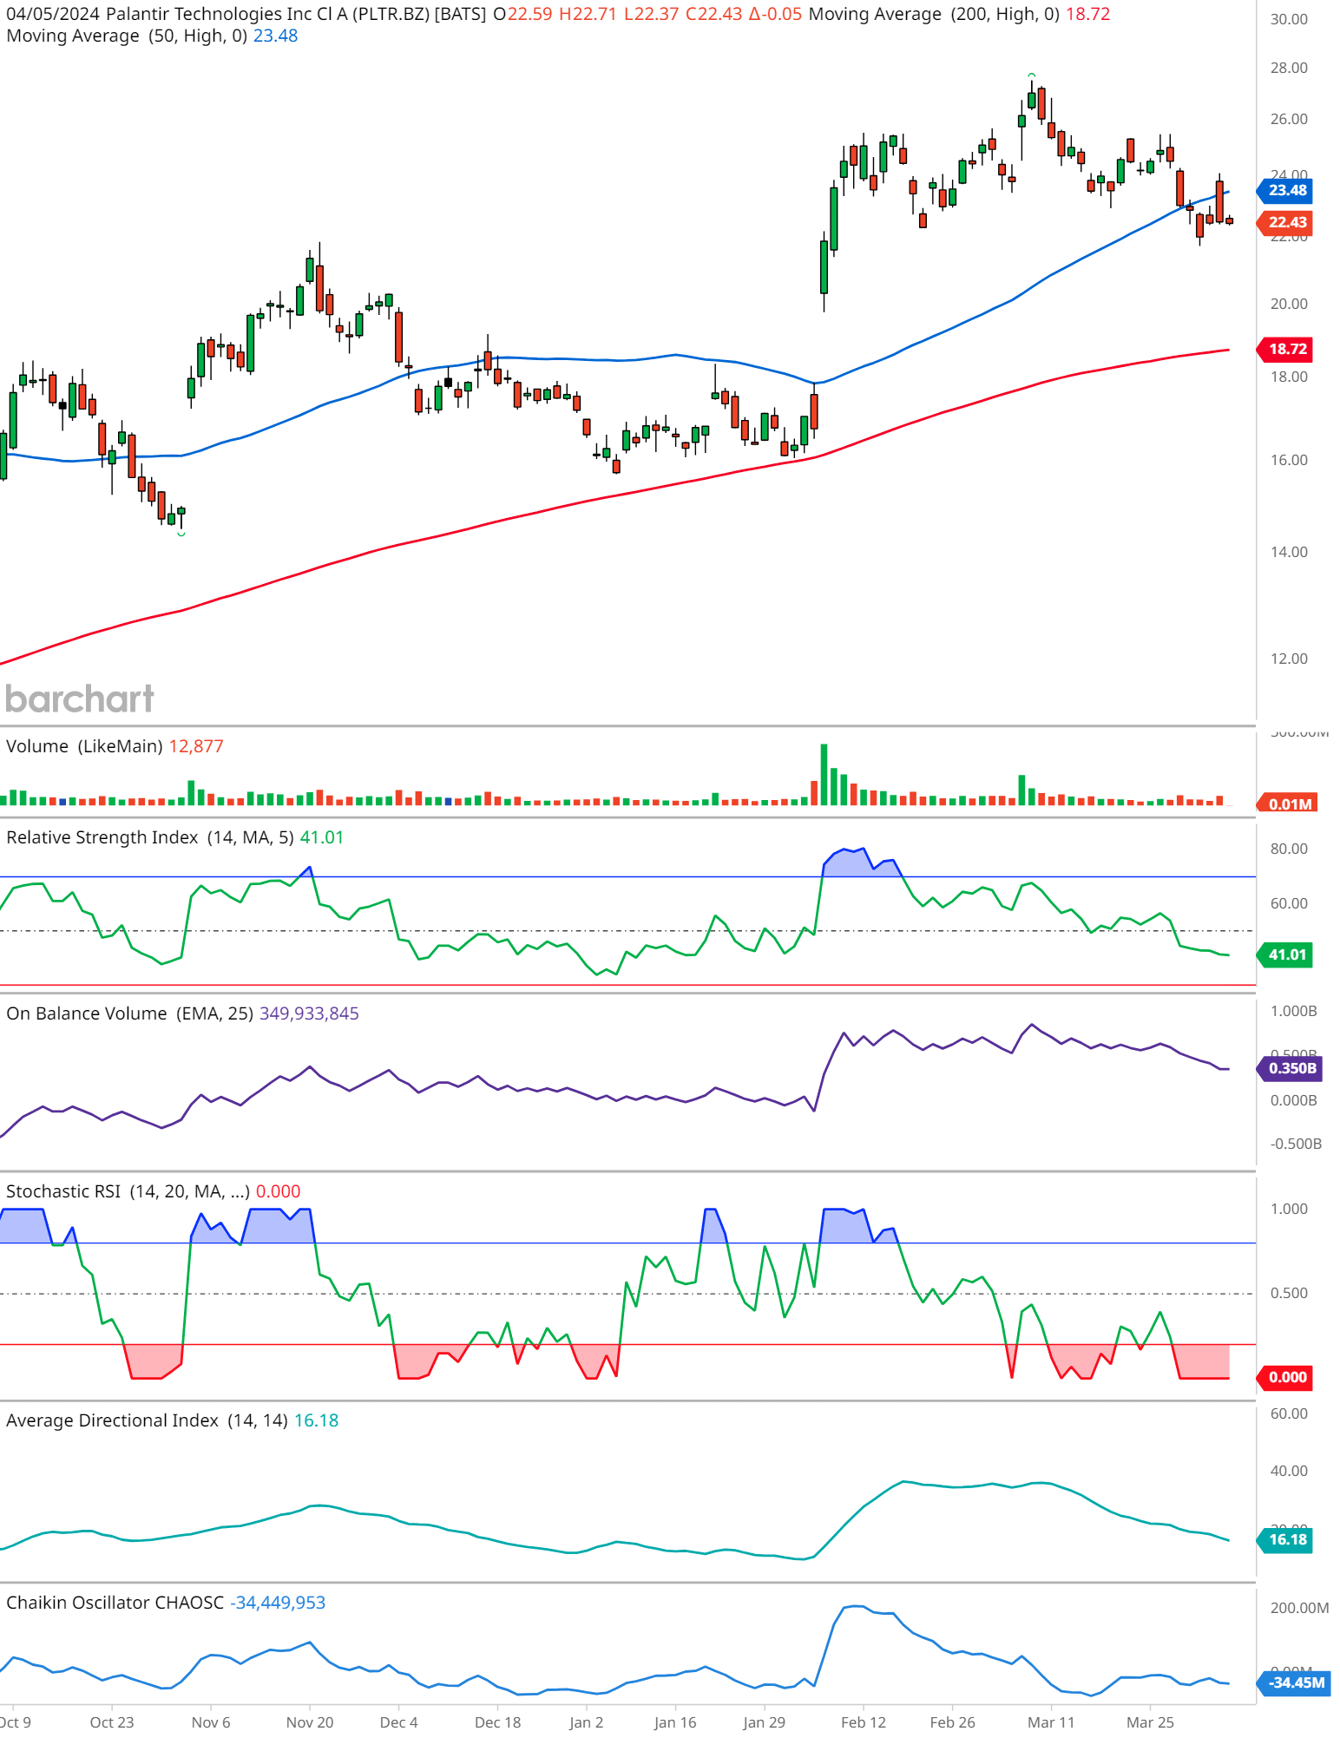Click the 80.00 RSI axis label
The width and height of the screenshot is (1340, 1738).
pyautogui.click(x=1289, y=849)
